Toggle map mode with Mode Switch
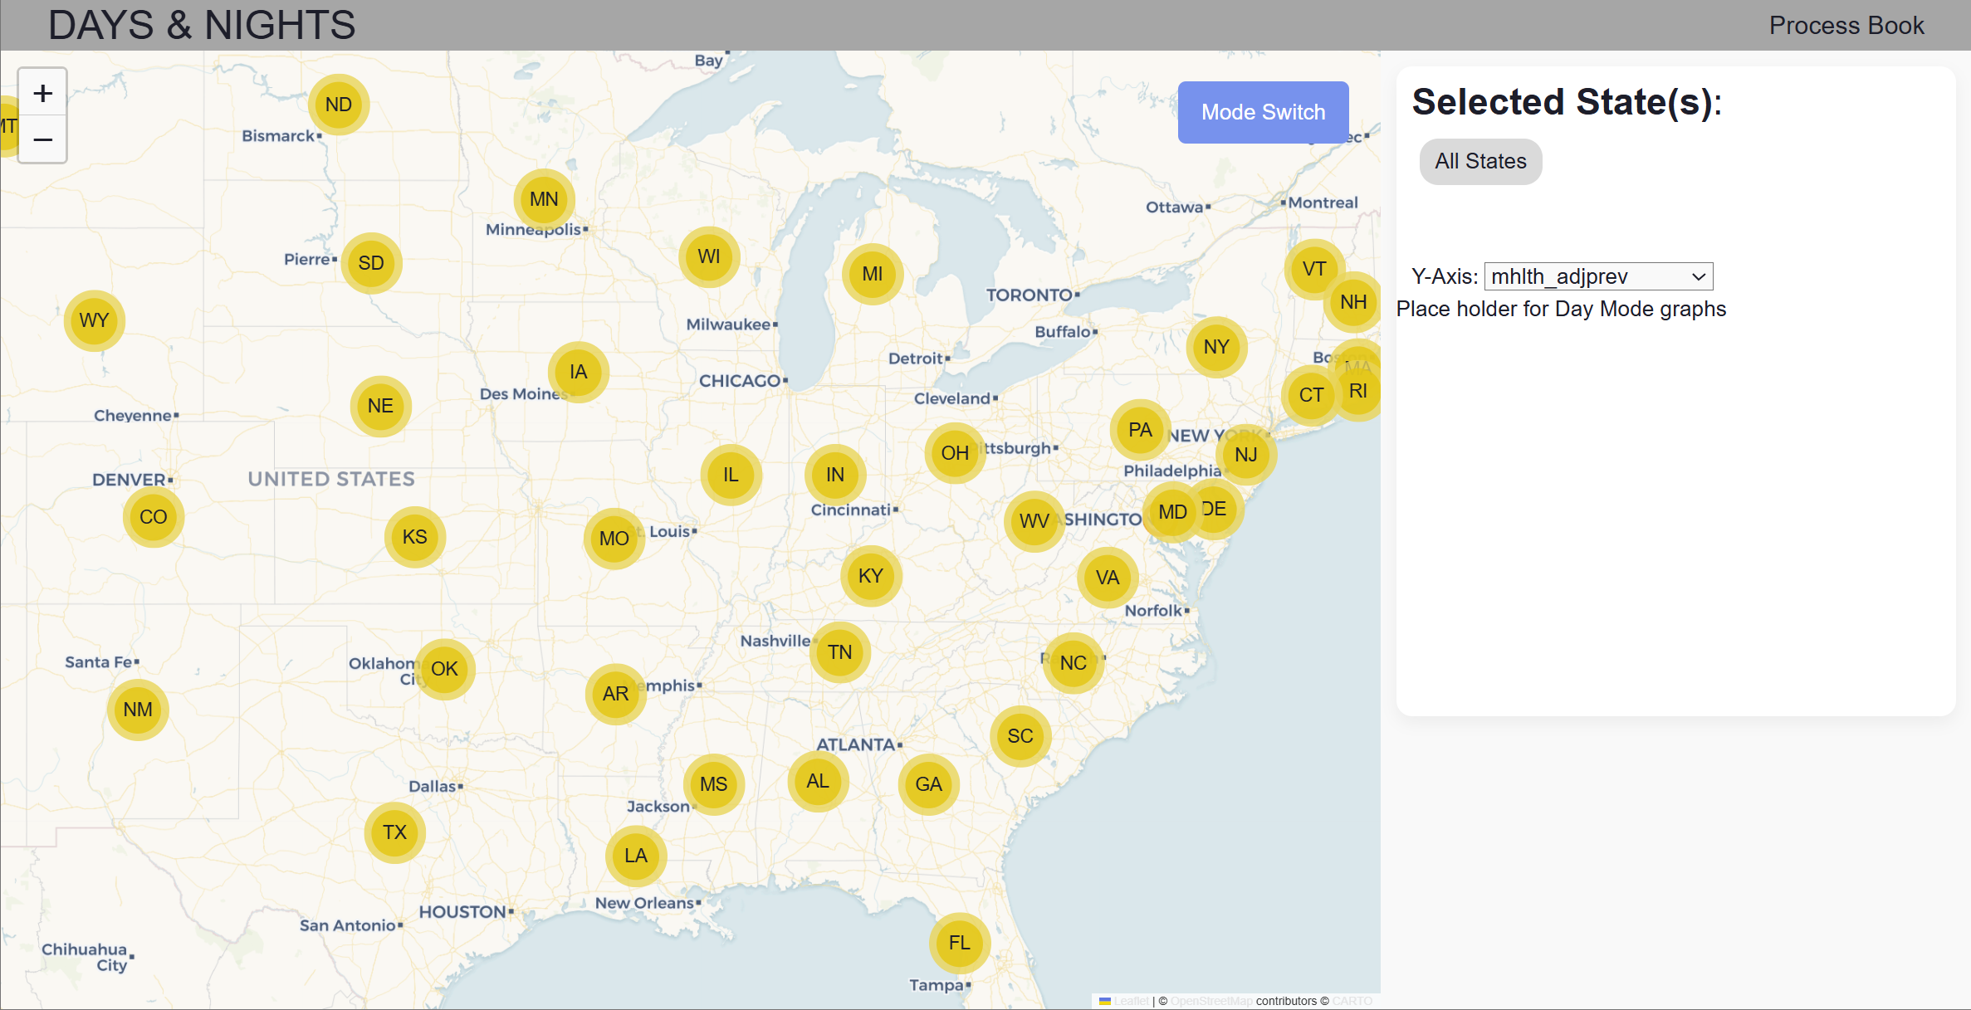Screen dimensions: 1971x1010 [x=1262, y=112]
